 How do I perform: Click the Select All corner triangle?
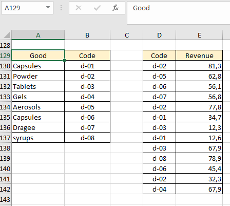click(x=7, y=35)
